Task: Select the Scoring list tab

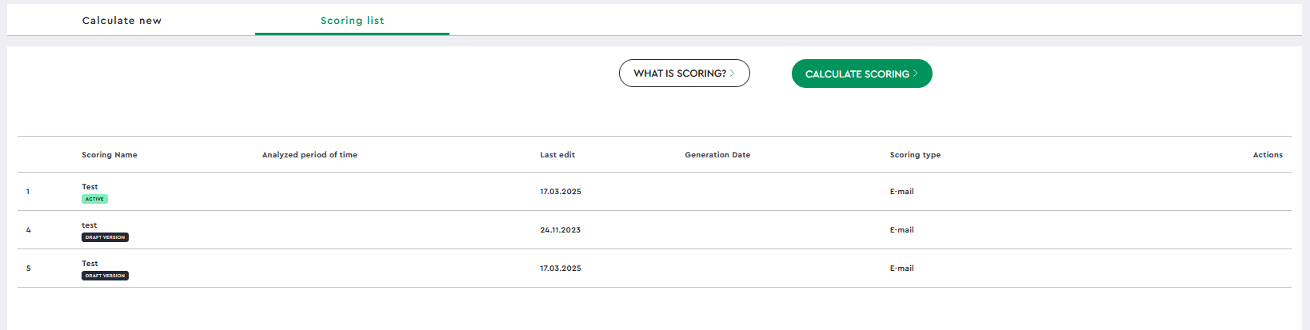Action: 352,21
